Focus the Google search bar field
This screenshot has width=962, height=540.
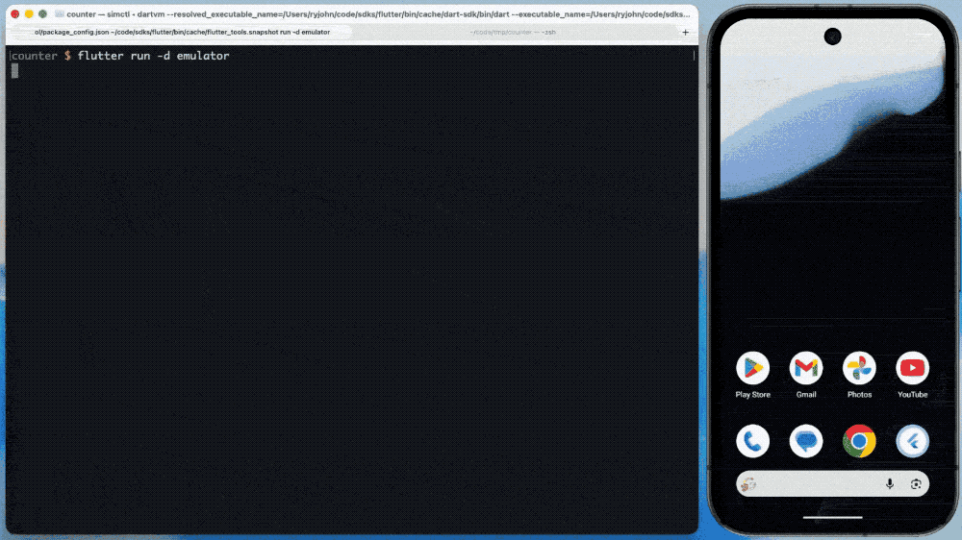pos(832,484)
